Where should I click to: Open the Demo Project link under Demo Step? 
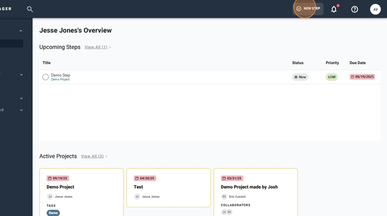[60, 80]
